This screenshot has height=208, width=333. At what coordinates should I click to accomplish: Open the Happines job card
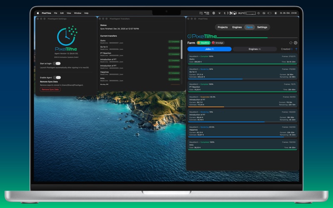[x=242, y=131]
